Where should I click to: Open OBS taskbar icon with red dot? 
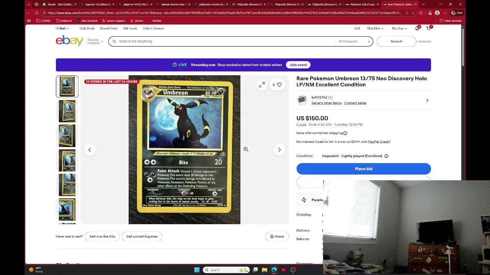pos(293,270)
